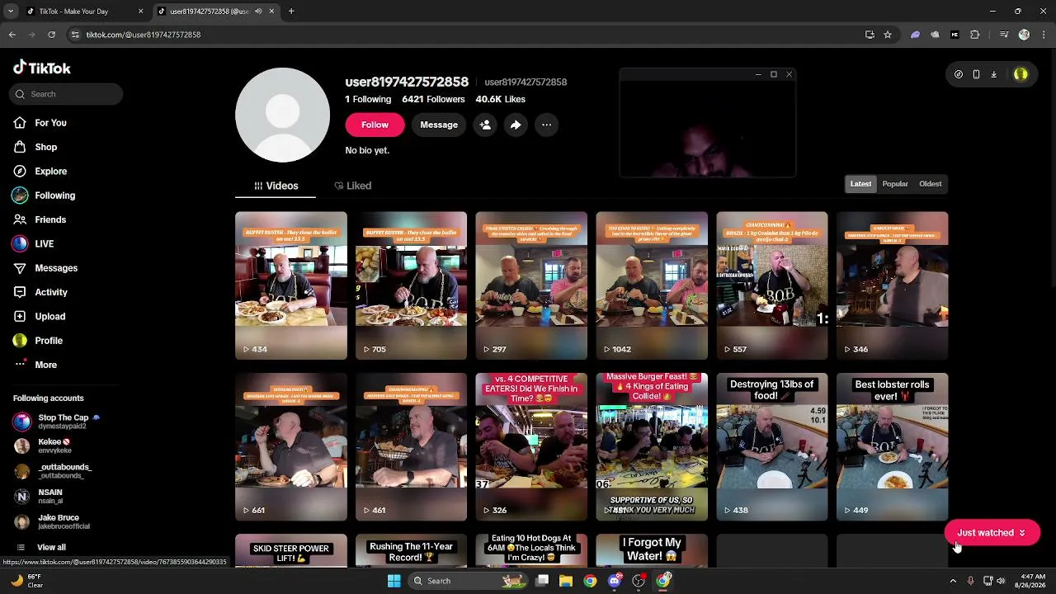View the 1 Following list
The height and width of the screenshot is (594, 1056).
point(368,99)
